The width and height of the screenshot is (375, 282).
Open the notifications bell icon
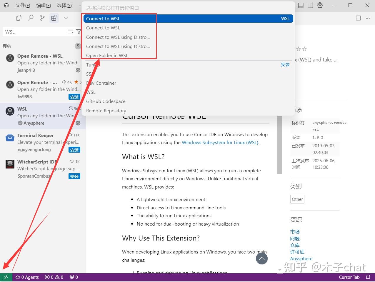coord(368,277)
